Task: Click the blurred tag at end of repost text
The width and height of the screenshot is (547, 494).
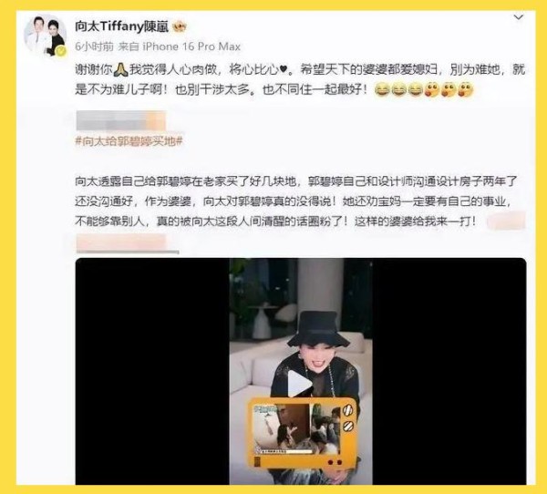Action: point(505,221)
